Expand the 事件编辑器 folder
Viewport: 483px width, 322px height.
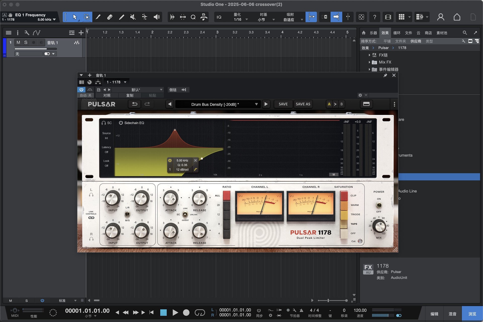click(369, 69)
